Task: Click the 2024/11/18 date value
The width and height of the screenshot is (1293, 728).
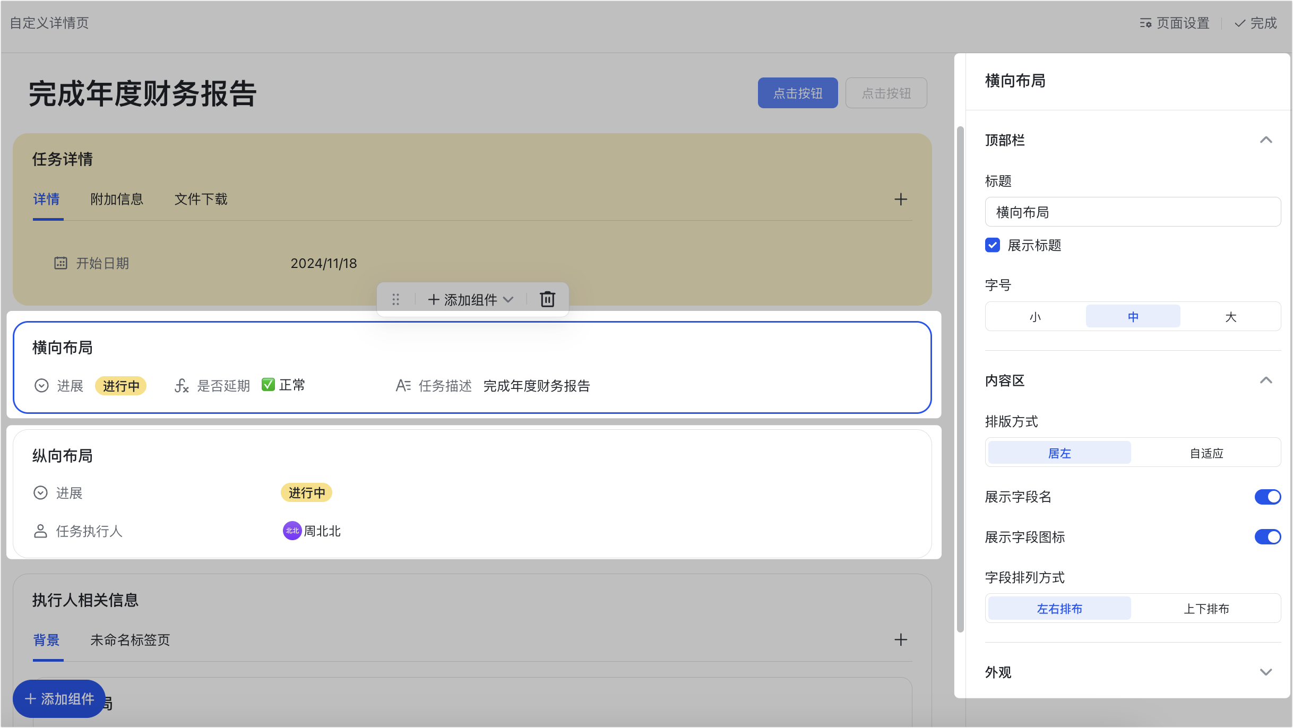Action: tap(324, 263)
